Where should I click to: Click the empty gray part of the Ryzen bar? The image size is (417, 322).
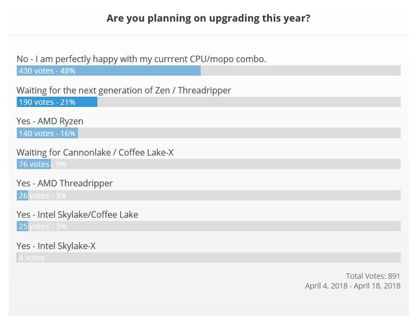click(x=239, y=133)
